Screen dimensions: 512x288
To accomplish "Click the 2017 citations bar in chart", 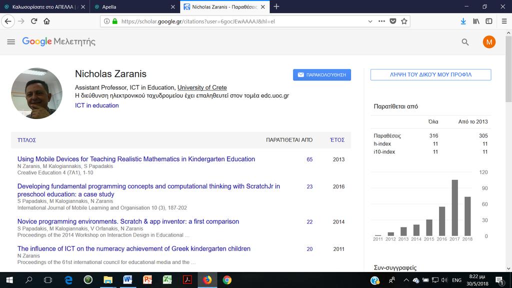I will 454,207.
